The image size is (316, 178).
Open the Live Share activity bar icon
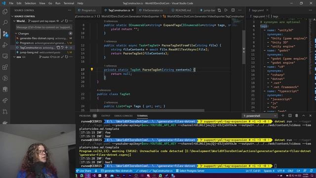[5, 100]
